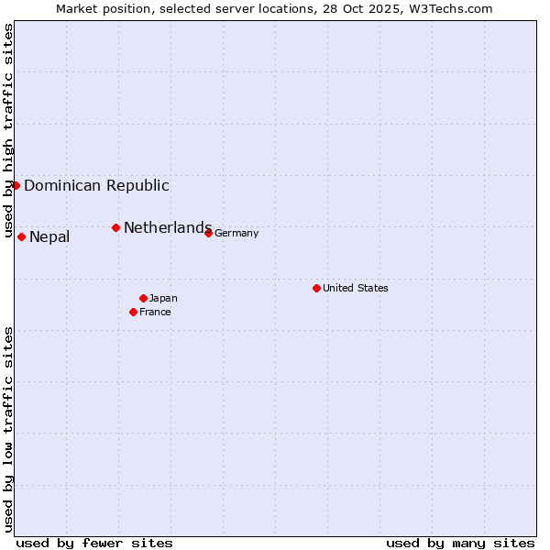This screenshot has height=550, width=550.
Task: Select the France data point marker
Action: click(x=133, y=312)
